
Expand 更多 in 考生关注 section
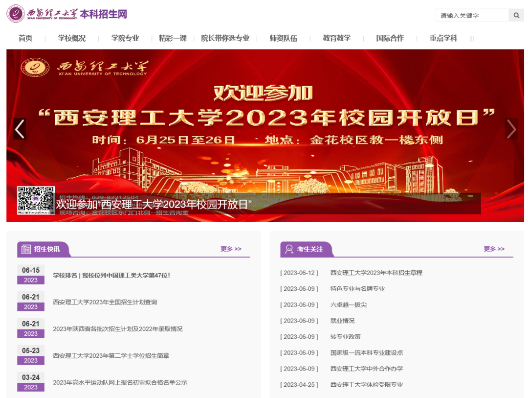point(494,249)
